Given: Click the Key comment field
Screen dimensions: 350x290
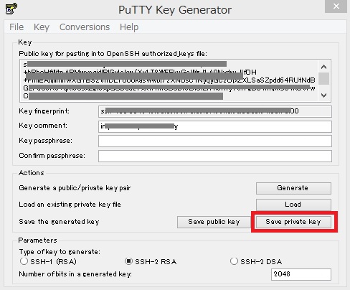Looking at the screenshot, I should pyautogui.click(x=215, y=126).
